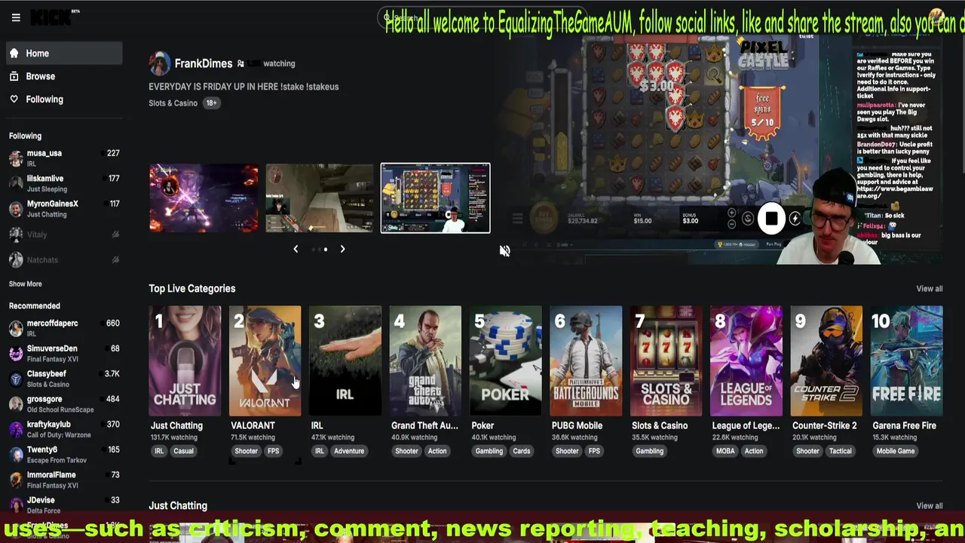
Task: Open the hamburger menu icon
Action: [16, 17]
